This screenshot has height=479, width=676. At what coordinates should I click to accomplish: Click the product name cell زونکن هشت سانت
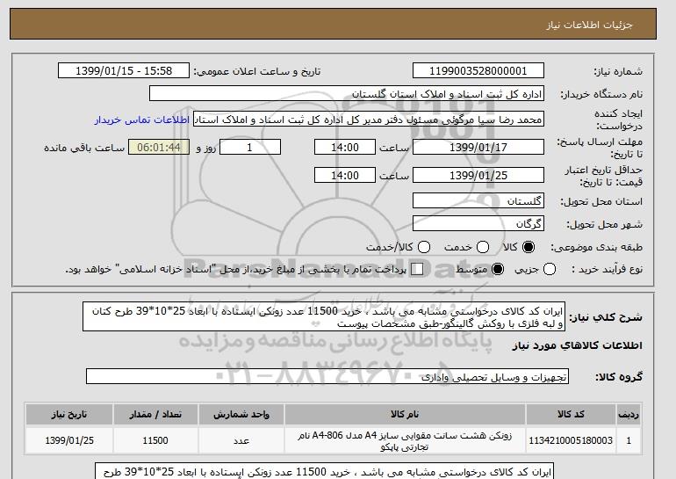(405, 440)
